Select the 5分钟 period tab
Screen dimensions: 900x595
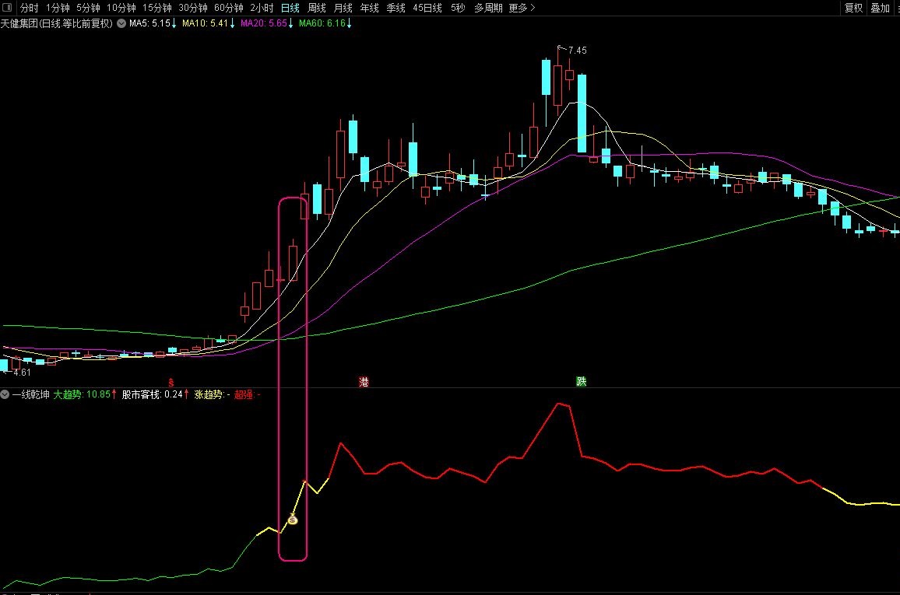pyautogui.click(x=88, y=8)
